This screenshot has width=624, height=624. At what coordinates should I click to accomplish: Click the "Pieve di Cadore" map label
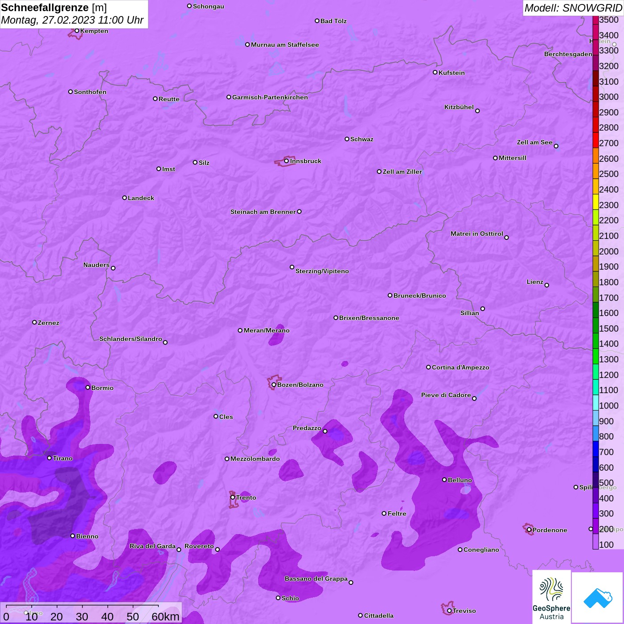click(x=446, y=395)
